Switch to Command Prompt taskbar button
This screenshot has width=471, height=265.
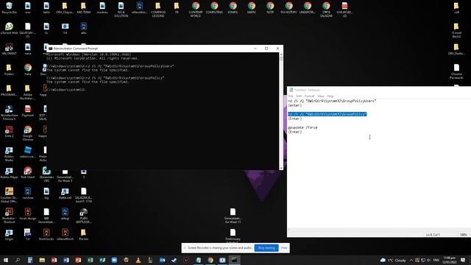pos(234,260)
